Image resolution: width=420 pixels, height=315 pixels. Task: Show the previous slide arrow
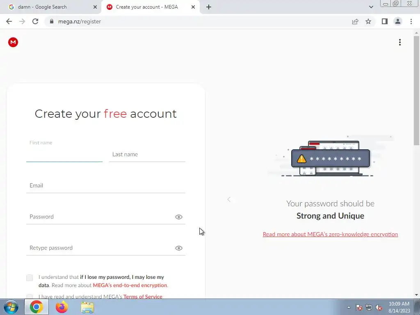229,199
